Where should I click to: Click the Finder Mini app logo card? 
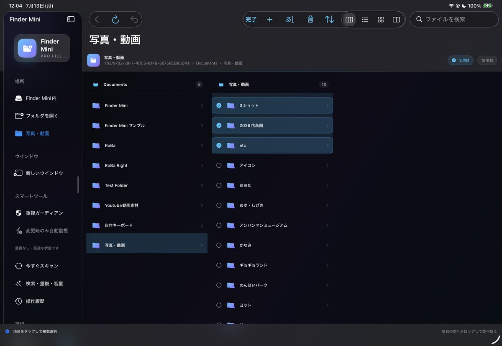click(42, 48)
